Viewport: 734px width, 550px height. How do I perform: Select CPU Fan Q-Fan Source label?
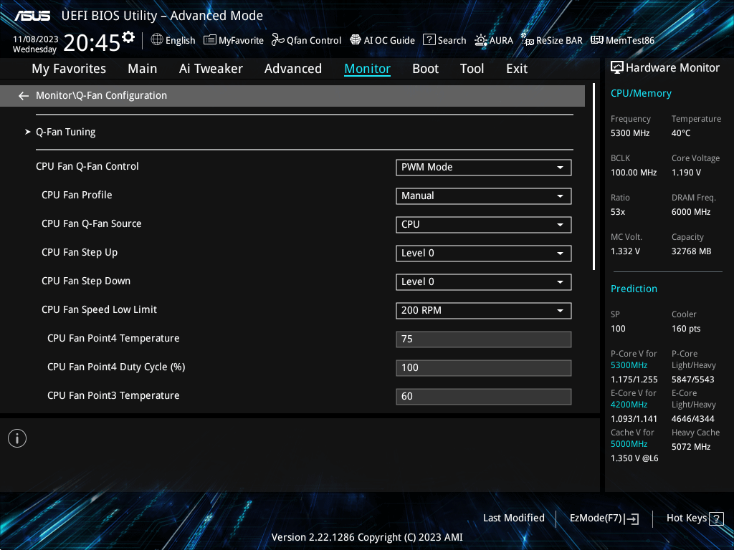click(x=92, y=224)
